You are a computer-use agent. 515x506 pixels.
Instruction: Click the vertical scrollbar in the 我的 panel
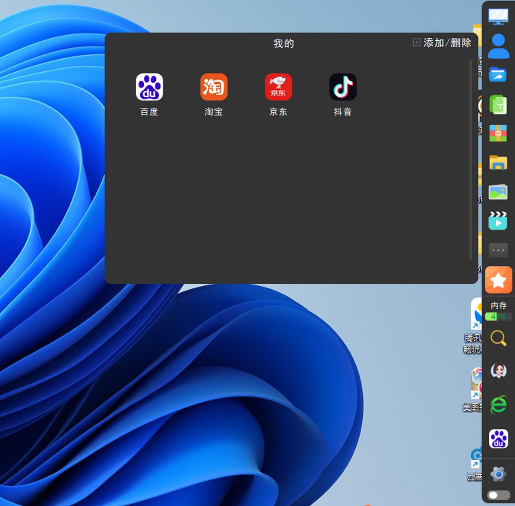tap(470, 159)
